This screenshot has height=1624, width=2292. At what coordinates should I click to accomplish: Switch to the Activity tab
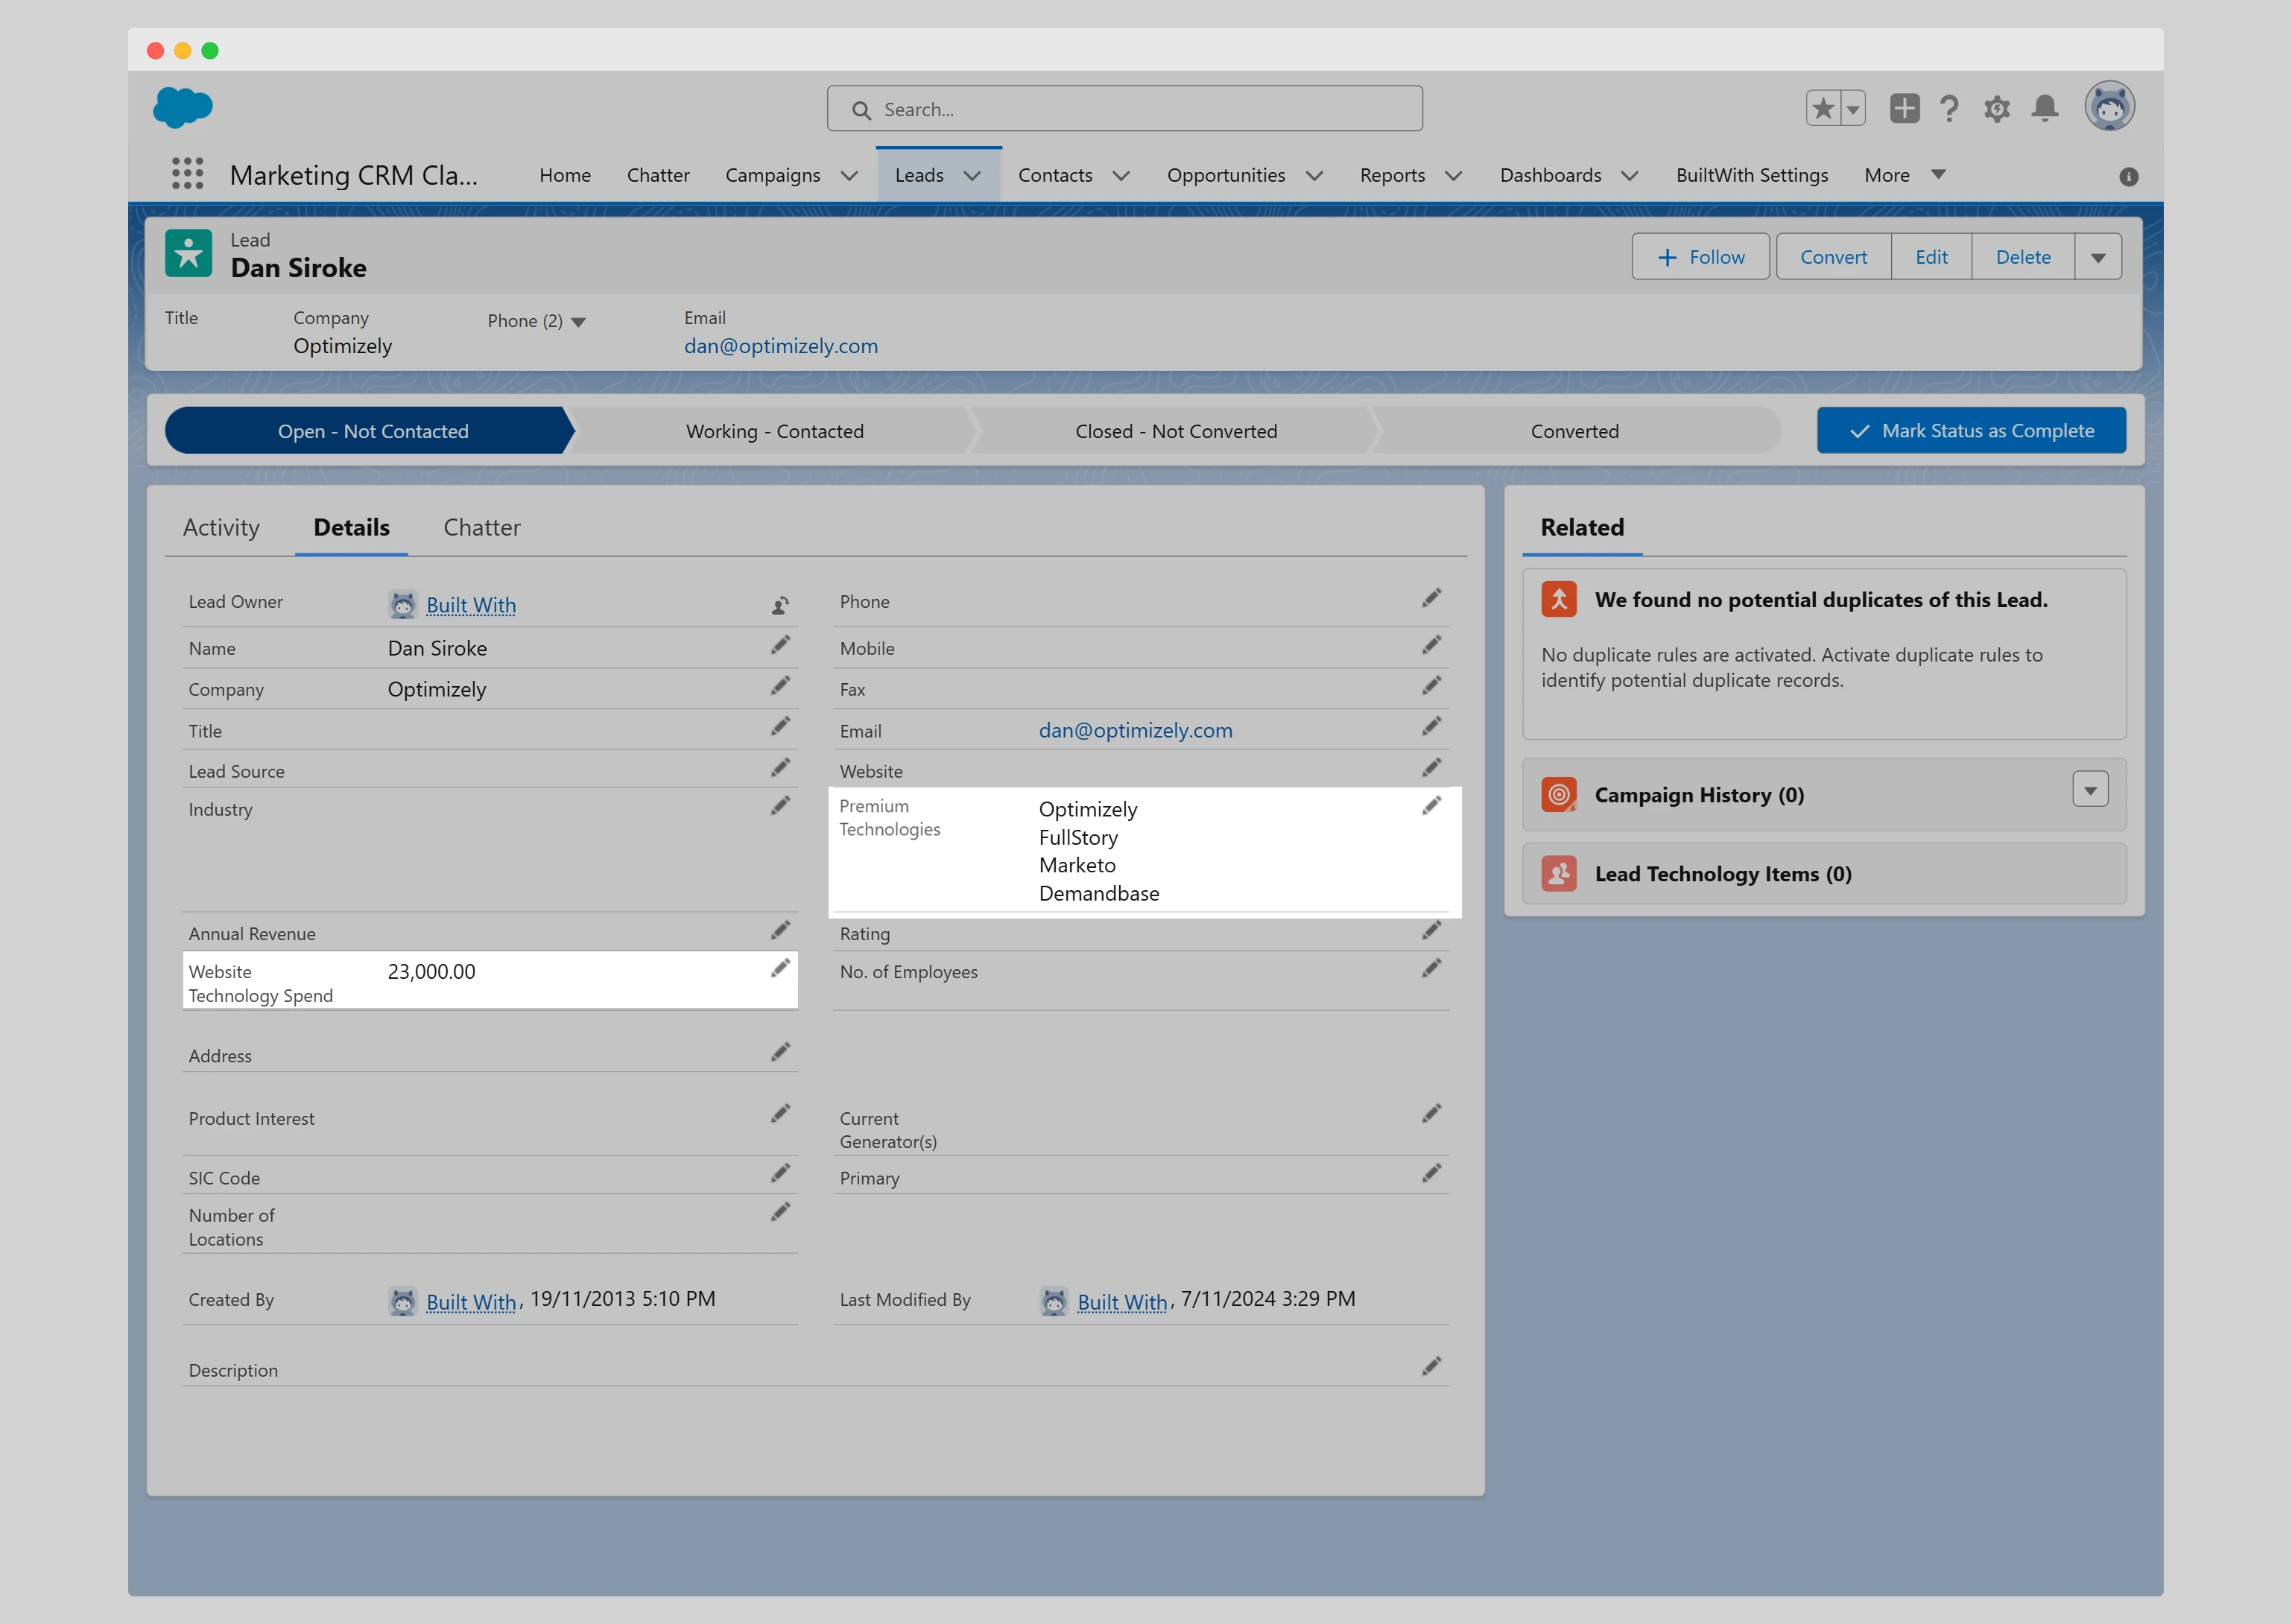click(x=221, y=527)
